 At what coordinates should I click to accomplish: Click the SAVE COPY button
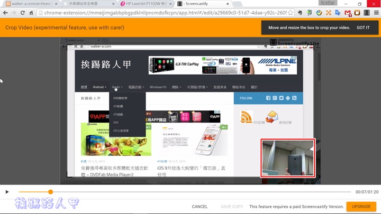232,207
